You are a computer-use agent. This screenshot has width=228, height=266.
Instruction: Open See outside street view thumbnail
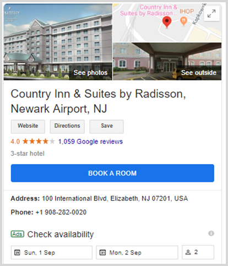coord(167,61)
